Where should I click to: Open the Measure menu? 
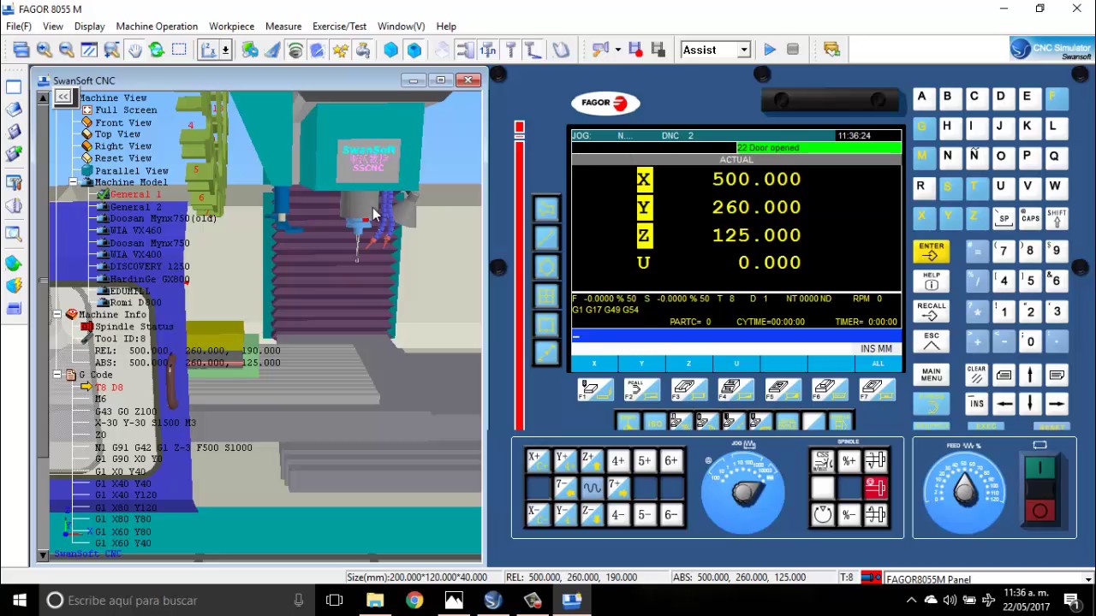(x=283, y=27)
